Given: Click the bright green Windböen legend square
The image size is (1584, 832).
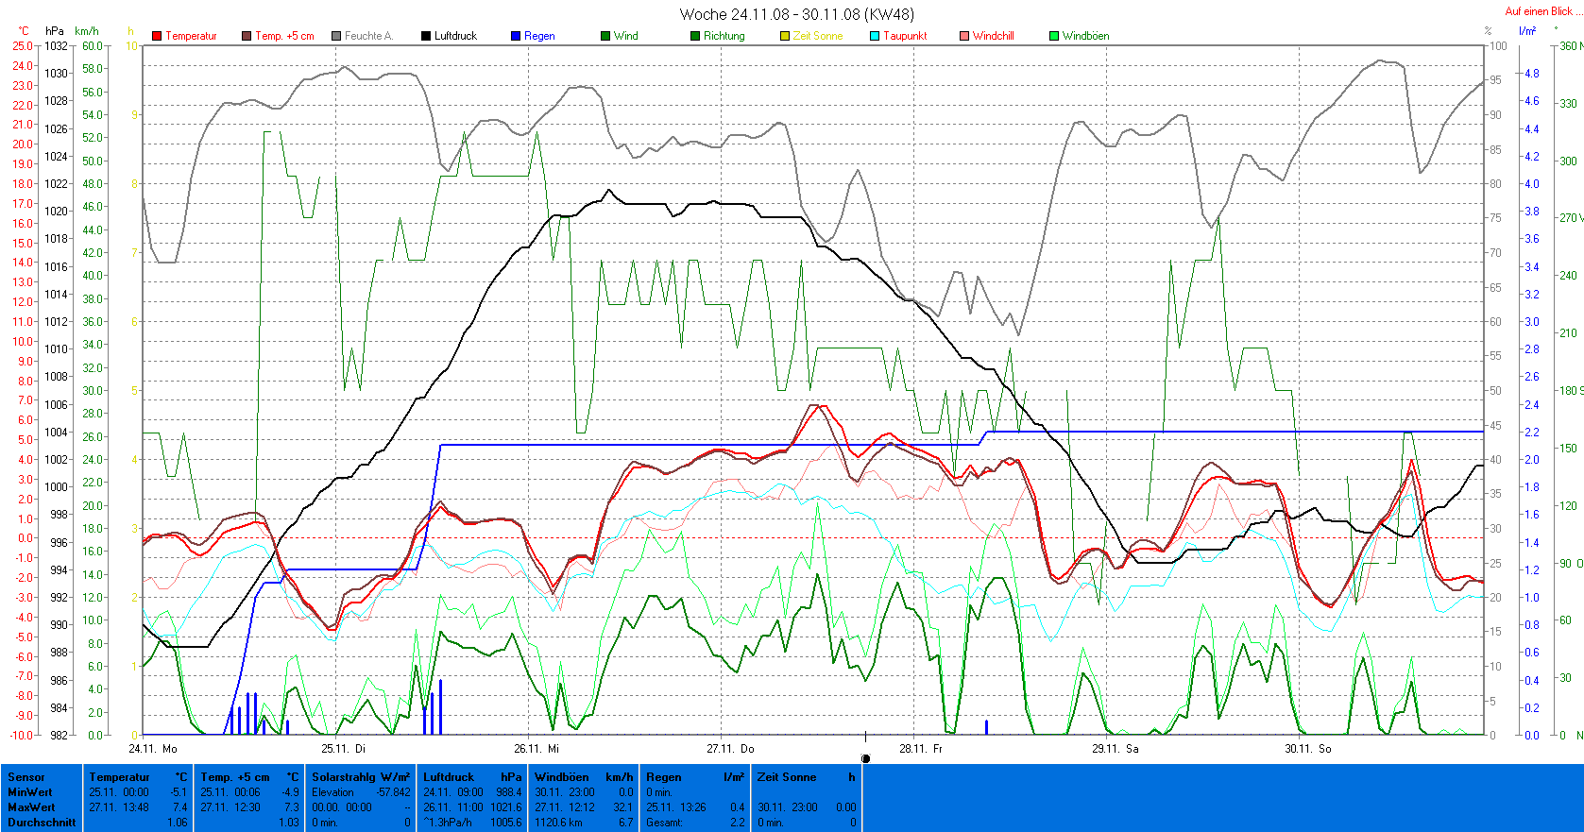Looking at the screenshot, I should (1054, 36).
